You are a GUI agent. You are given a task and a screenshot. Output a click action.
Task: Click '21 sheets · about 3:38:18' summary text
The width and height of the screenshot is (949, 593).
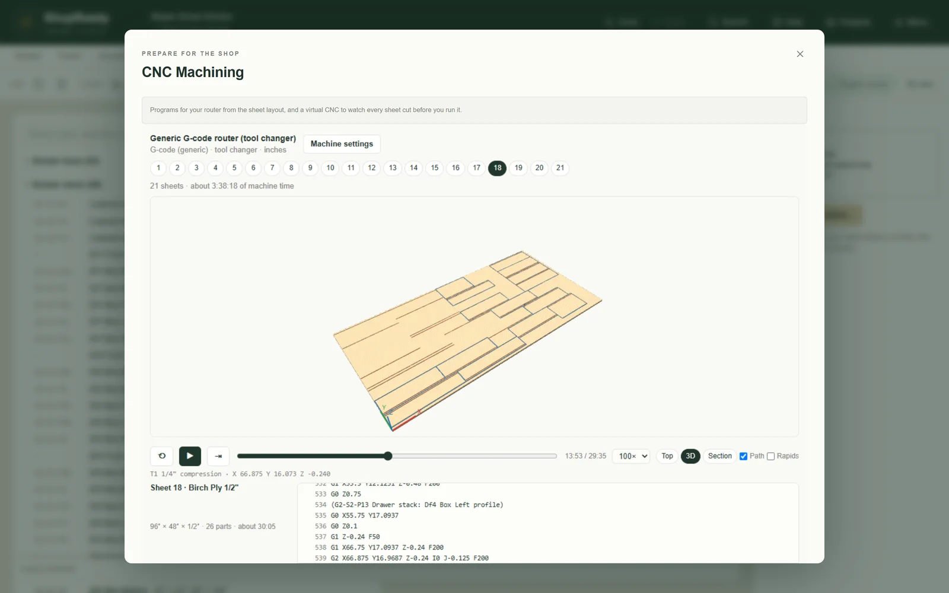pos(222,186)
